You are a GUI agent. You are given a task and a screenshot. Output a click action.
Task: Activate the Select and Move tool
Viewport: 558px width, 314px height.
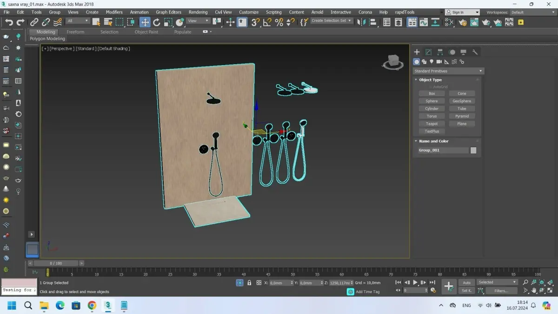pyautogui.click(x=145, y=22)
